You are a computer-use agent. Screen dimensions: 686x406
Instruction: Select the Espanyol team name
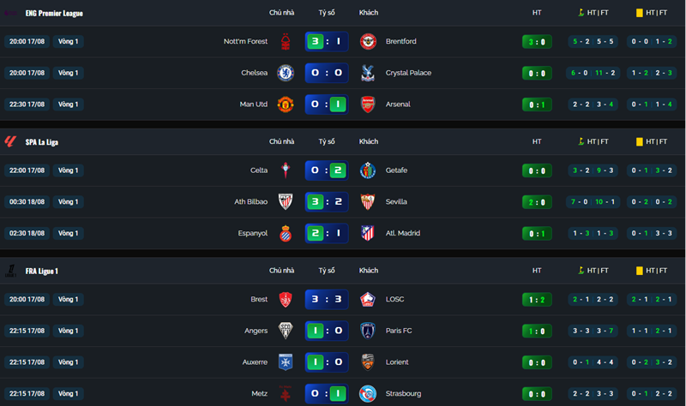tap(252, 233)
